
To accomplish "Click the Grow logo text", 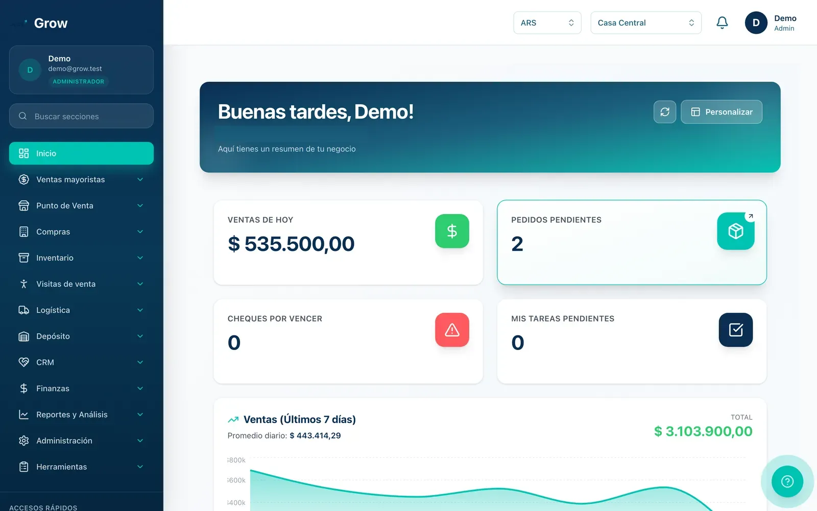I will (x=51, y=23).
